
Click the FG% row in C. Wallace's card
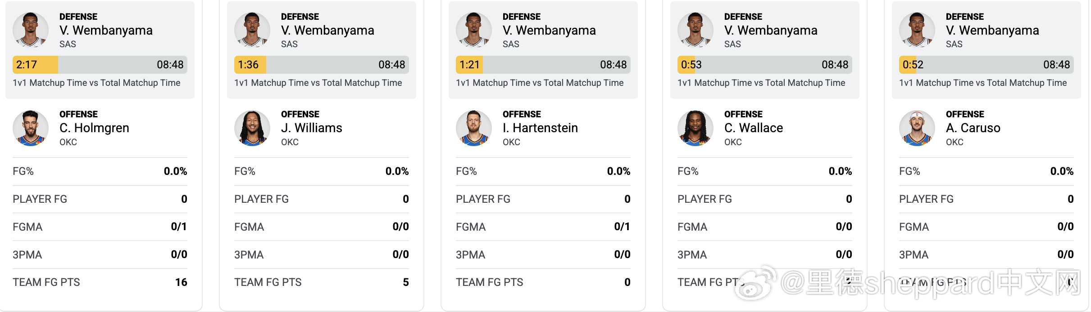point(765,171)
